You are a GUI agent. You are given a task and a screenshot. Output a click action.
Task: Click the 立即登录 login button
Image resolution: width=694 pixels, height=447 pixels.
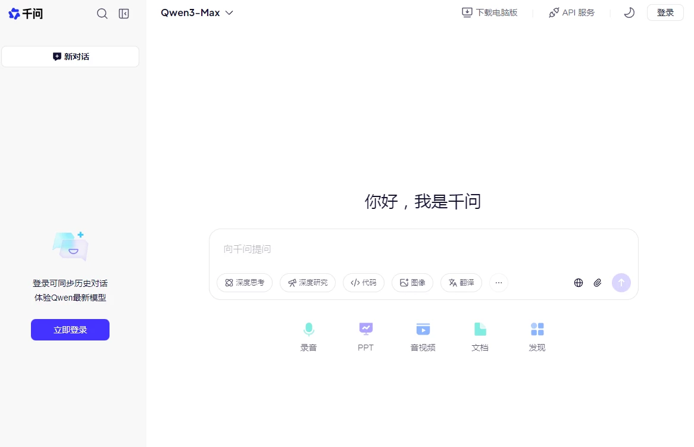tap(70, 329)
